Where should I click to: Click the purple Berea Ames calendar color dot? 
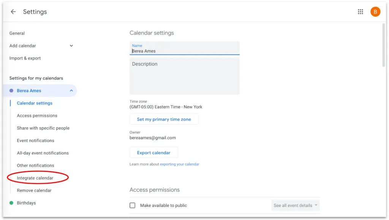(11, 90)
